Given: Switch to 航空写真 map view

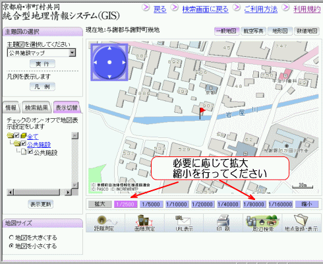Looking at the screenshot, I should [253, 31].
